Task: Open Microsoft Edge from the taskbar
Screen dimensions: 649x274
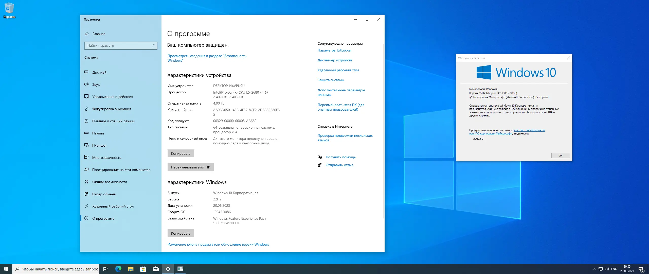Action: [118, 269]
